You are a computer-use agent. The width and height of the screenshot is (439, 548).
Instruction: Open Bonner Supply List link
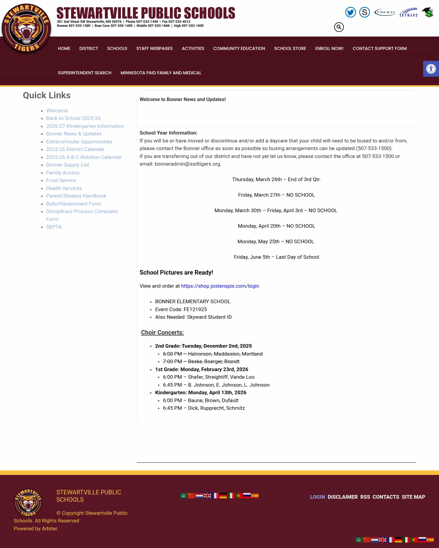click(68, 165)
